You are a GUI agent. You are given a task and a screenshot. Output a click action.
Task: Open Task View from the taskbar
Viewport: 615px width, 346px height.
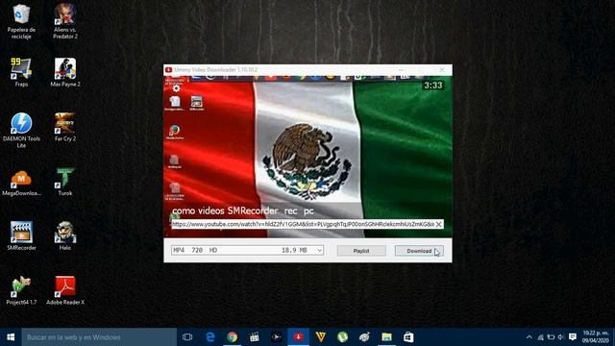187,337
